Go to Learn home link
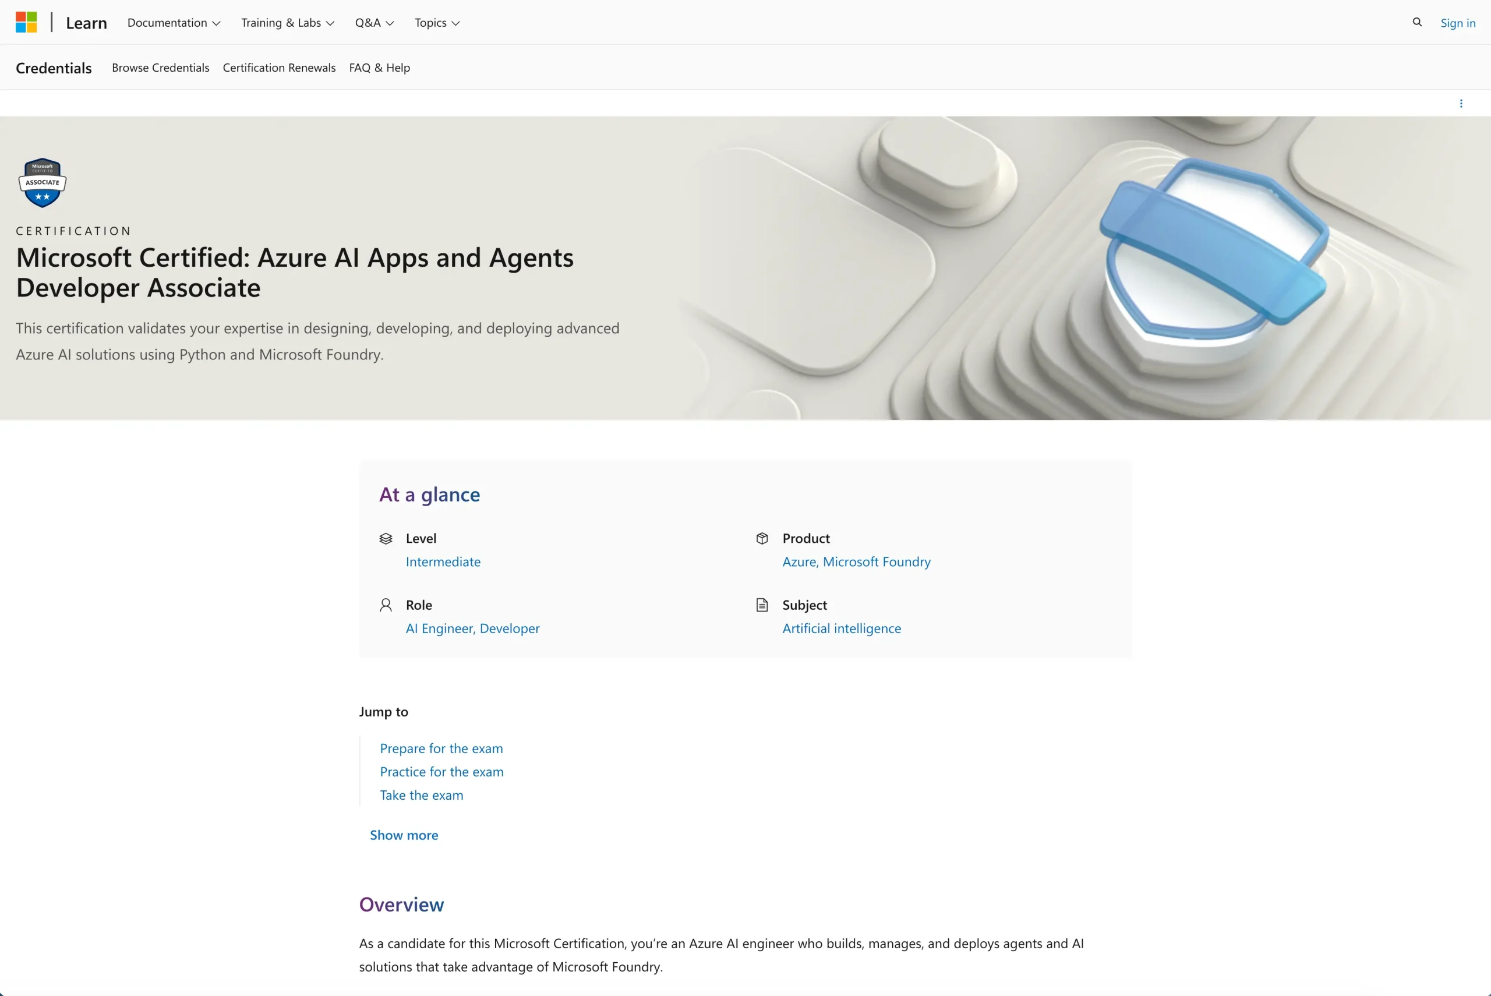The width and height of the screenshot is (1491, 996). pos(86,23)
